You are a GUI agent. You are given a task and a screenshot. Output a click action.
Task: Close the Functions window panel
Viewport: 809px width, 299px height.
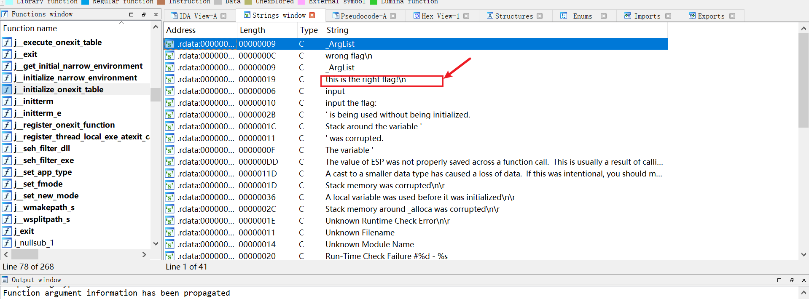click(156, 14)
